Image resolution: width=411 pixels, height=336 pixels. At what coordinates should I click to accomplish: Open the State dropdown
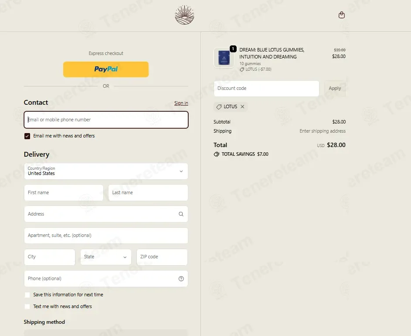105,257
